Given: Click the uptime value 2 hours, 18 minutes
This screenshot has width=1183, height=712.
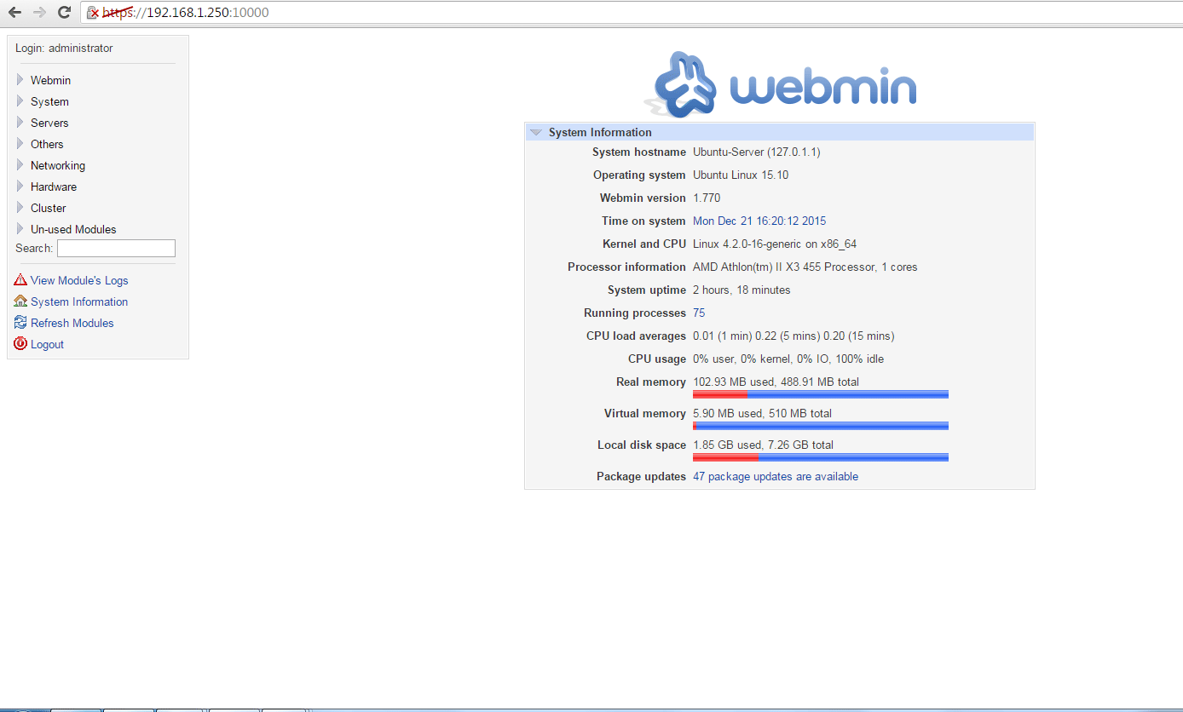Looking at the screenshot, I should [x=742, y=290].
